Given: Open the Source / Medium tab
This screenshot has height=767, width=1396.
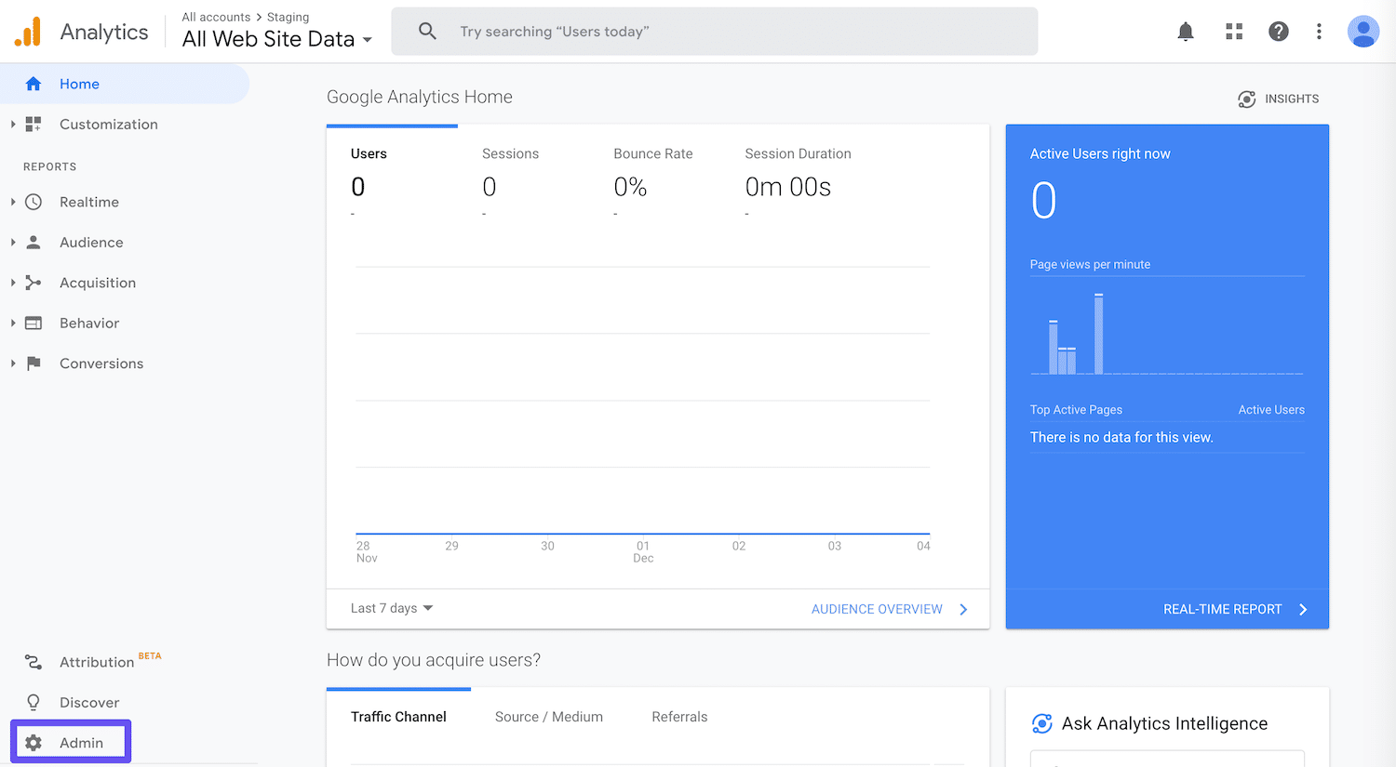Looking at the screenshot, I should tap(549, 717).
